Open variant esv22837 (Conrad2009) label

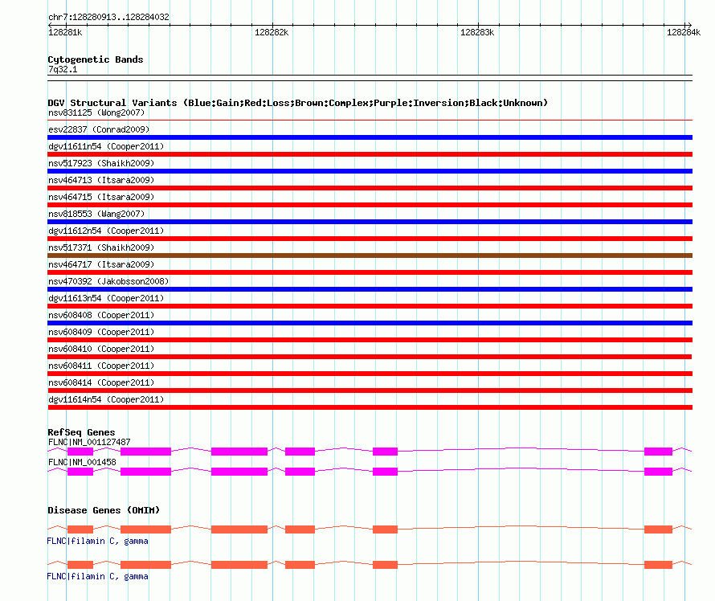point(99,129)
